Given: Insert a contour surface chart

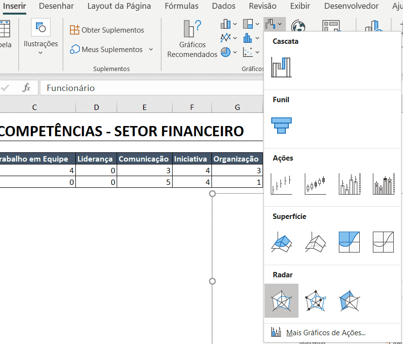Looking at the screenshot, I should tap(350, 242).
